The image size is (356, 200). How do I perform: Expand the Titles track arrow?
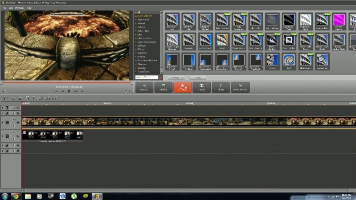[x=3, y=108]
